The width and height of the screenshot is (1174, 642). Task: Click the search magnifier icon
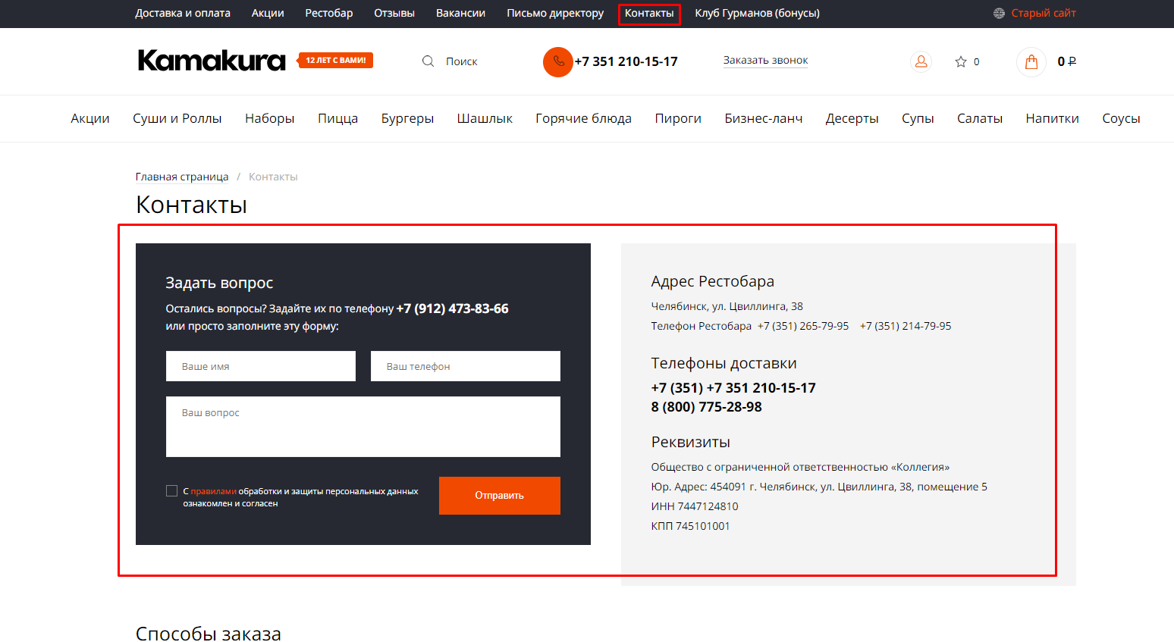[x=428, y=61]
